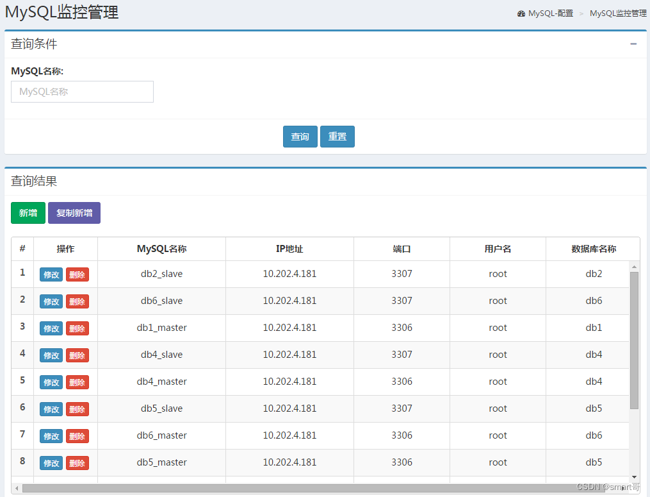650x497 pixels.
Task: Select the db4_slave name cell
Action: [161, 355]
